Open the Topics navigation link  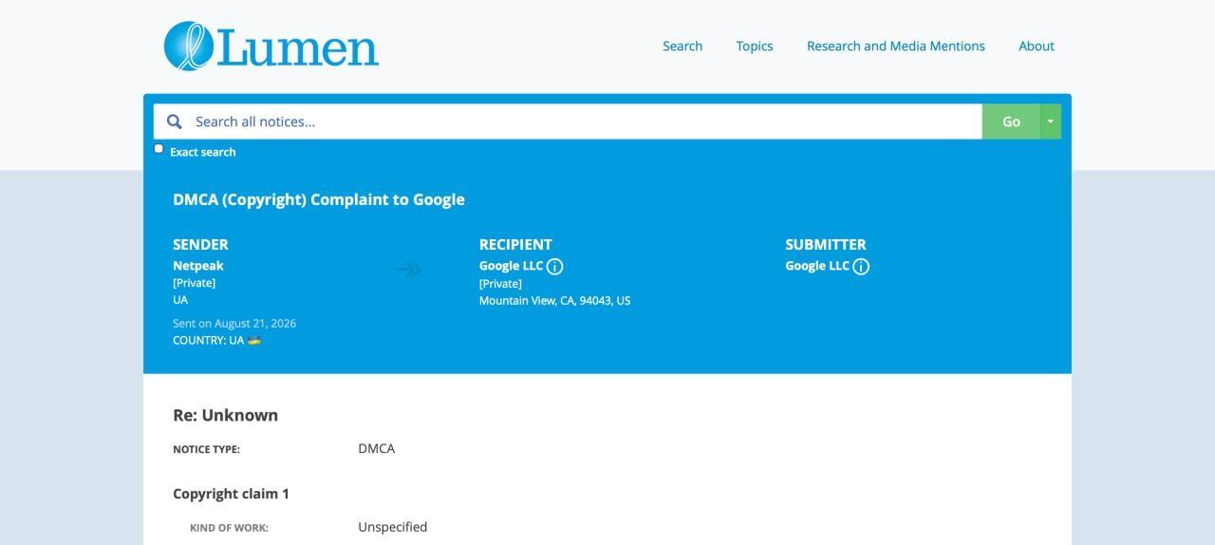pos(755,46)
